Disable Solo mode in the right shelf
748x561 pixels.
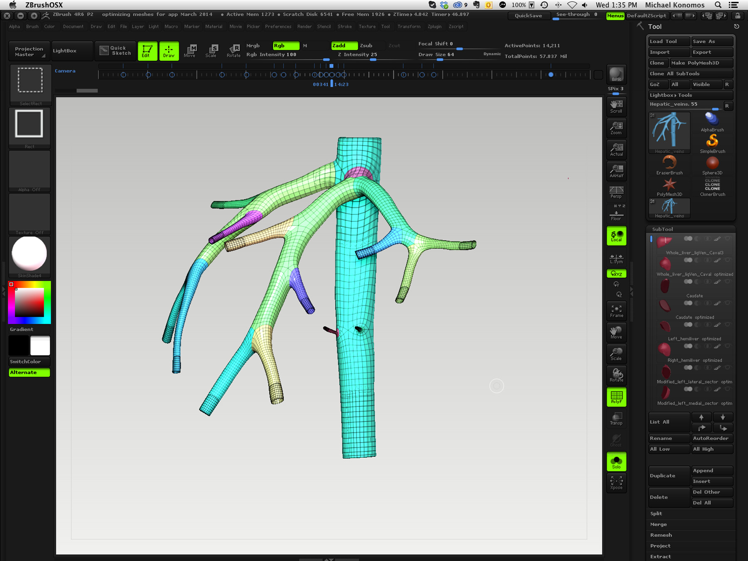(x=616, y=461)
